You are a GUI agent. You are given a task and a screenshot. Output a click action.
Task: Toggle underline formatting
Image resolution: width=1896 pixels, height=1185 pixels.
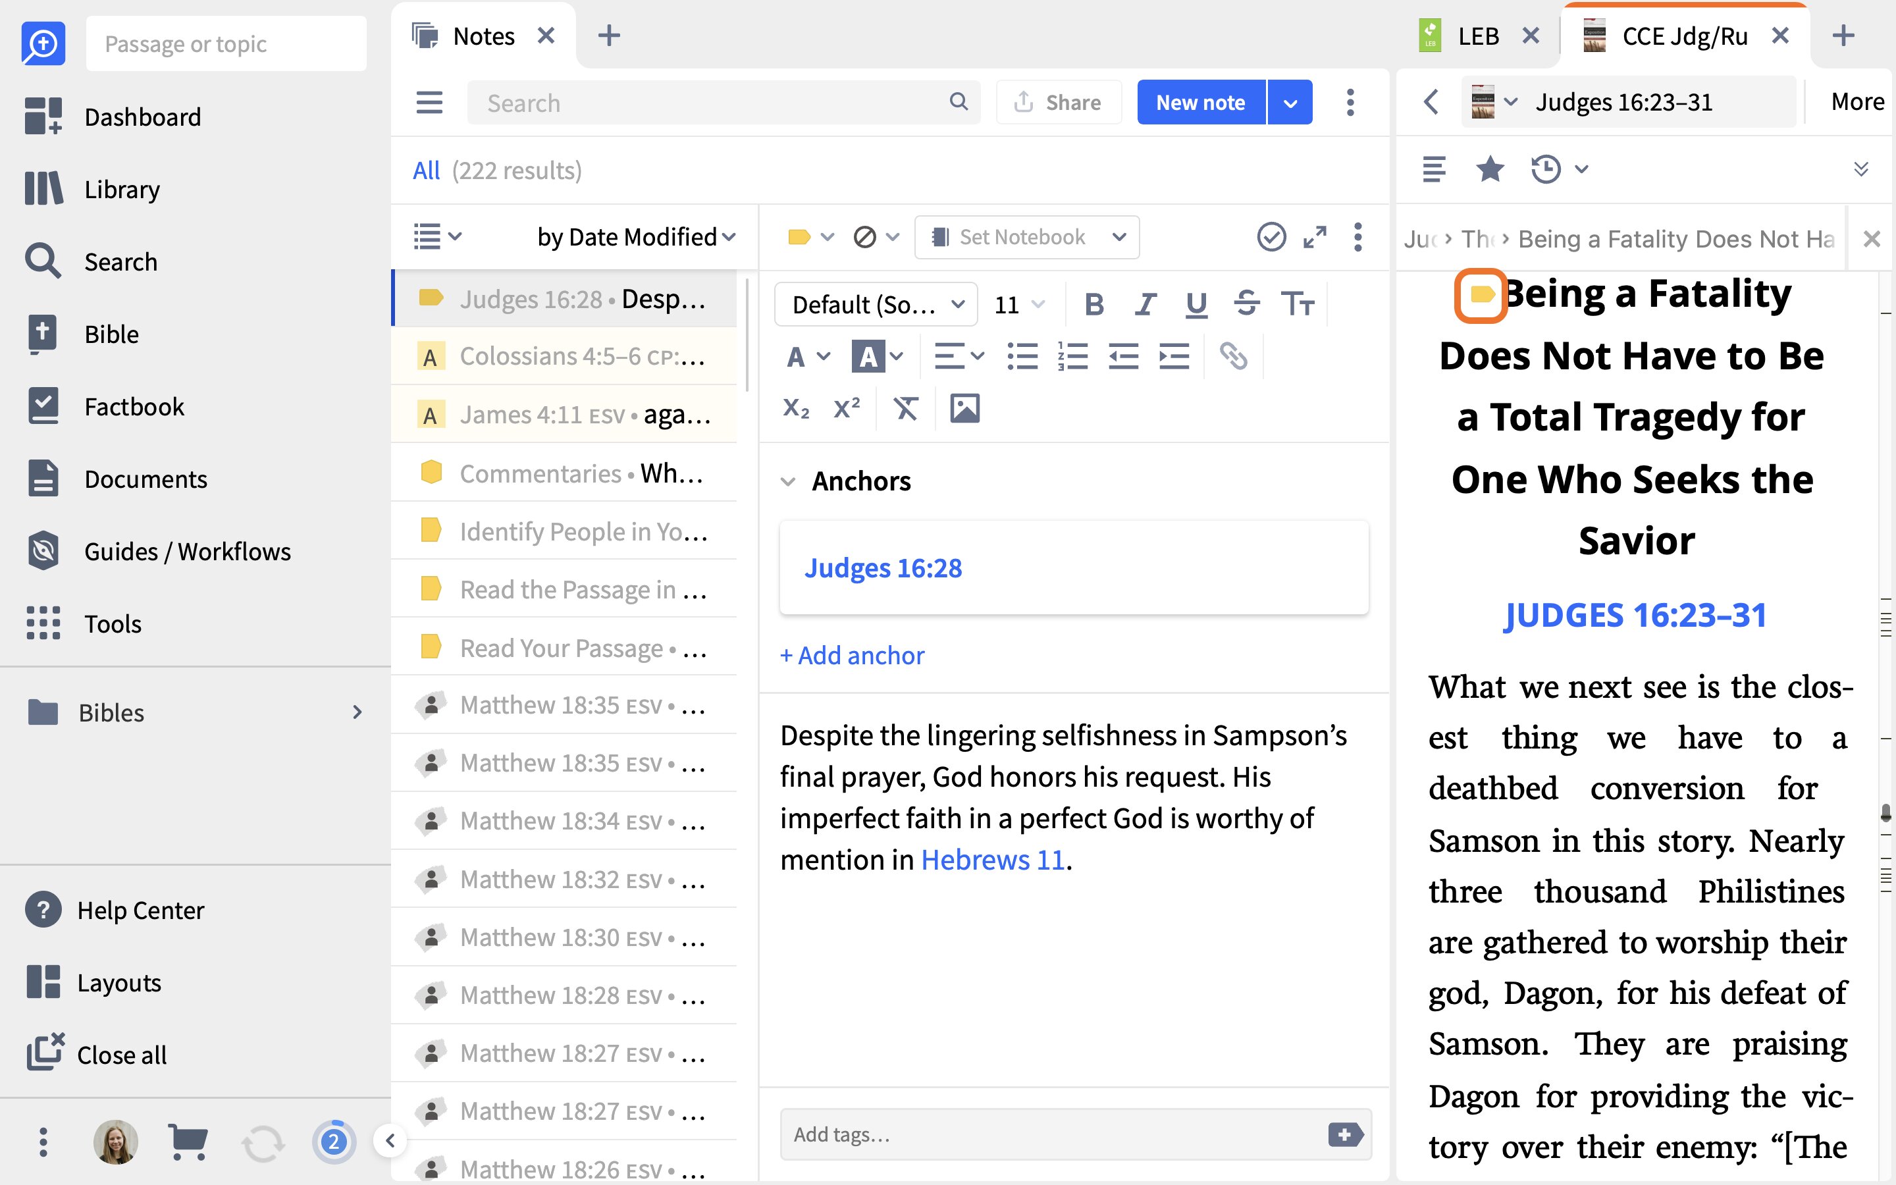[x=1196, y=303]
